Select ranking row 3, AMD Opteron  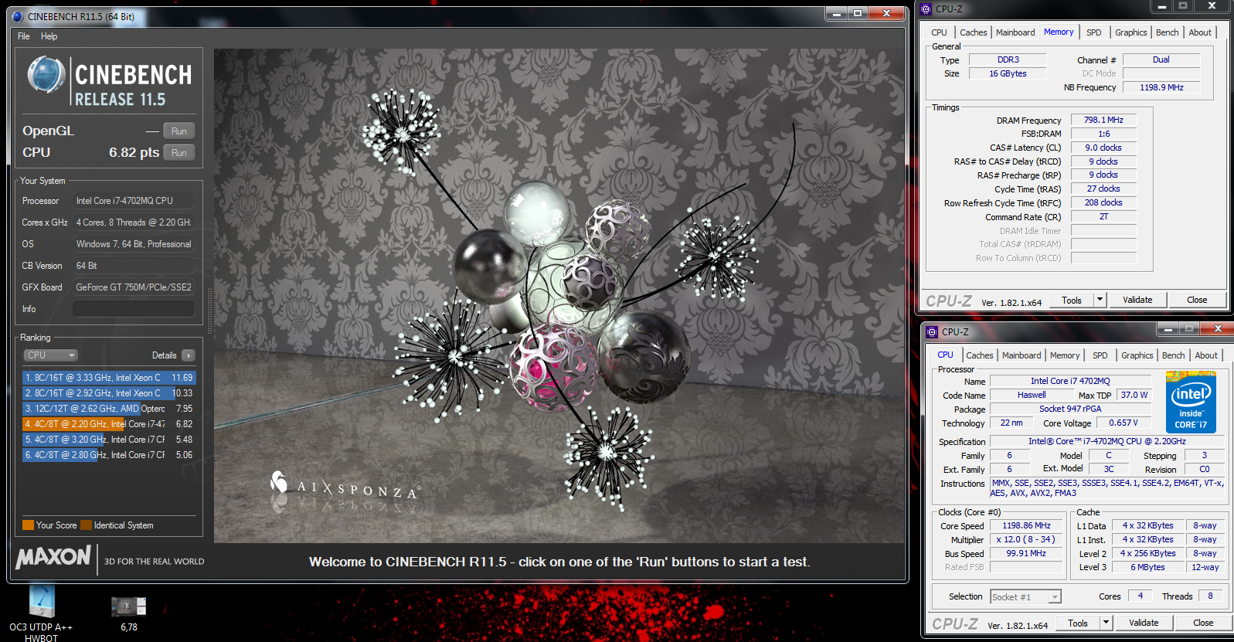[109, 409]
